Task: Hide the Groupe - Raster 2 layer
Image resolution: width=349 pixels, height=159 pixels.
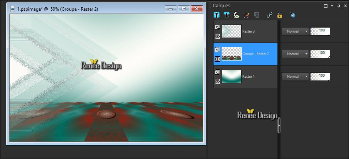Action: 217,59
